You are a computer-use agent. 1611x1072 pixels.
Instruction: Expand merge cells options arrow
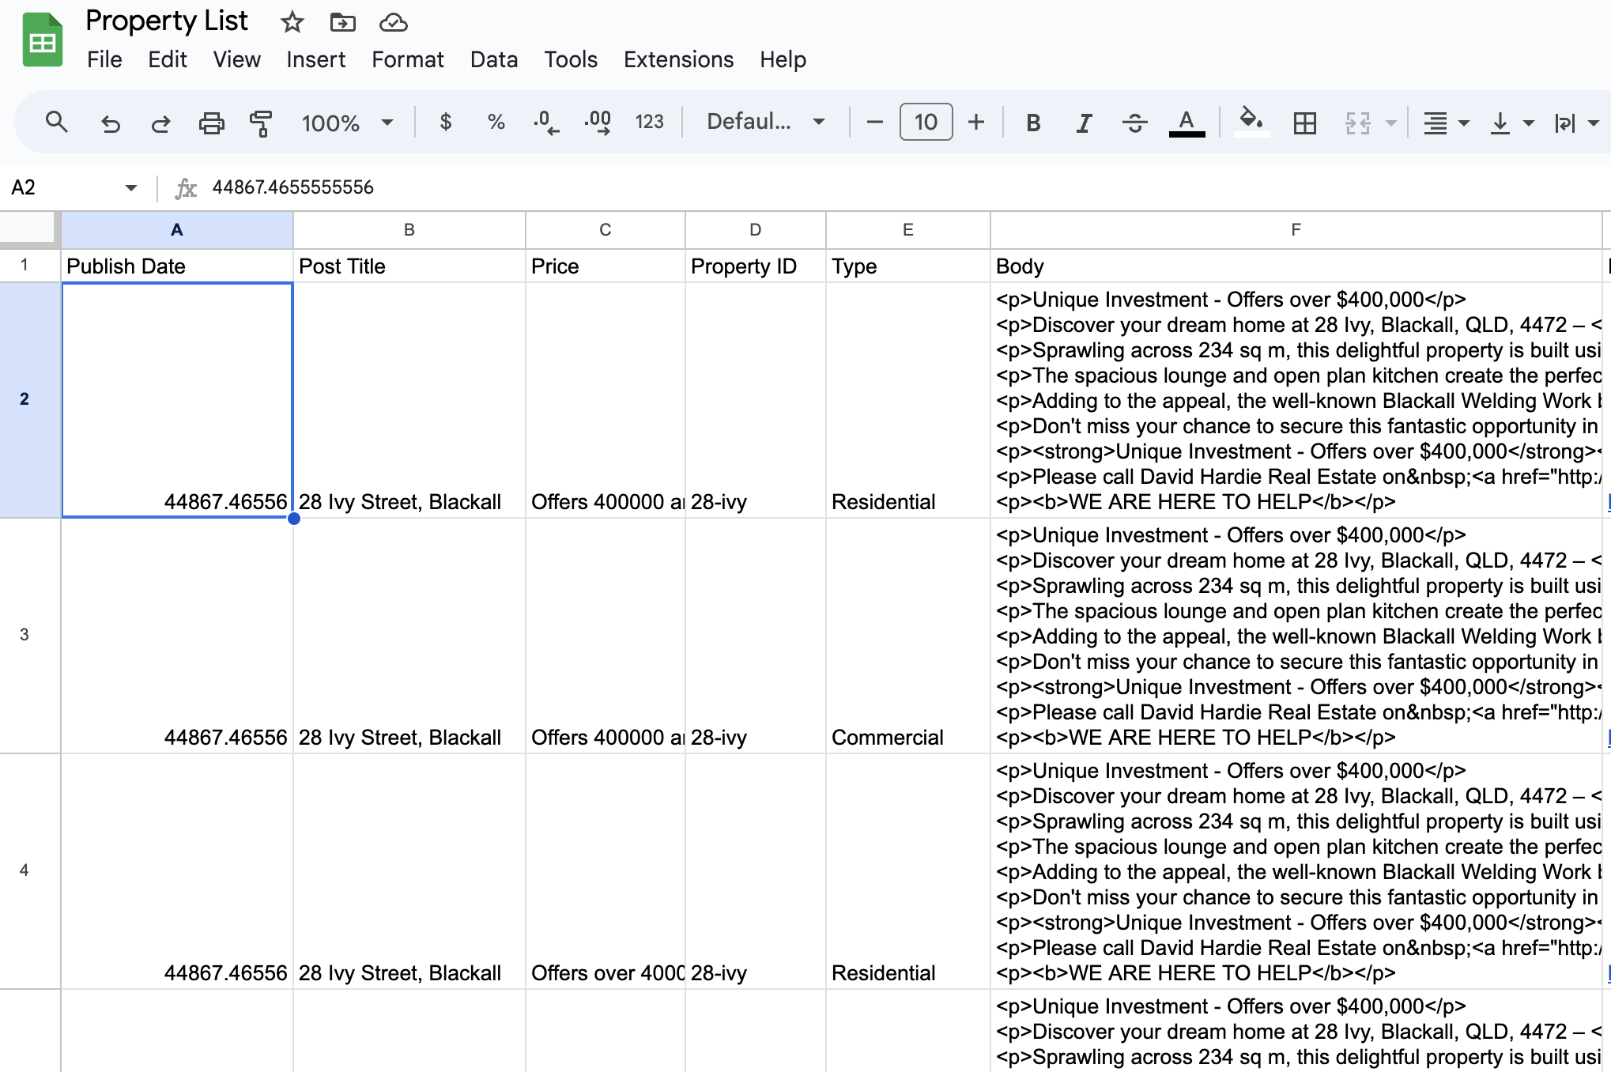tap(1390, 123)
